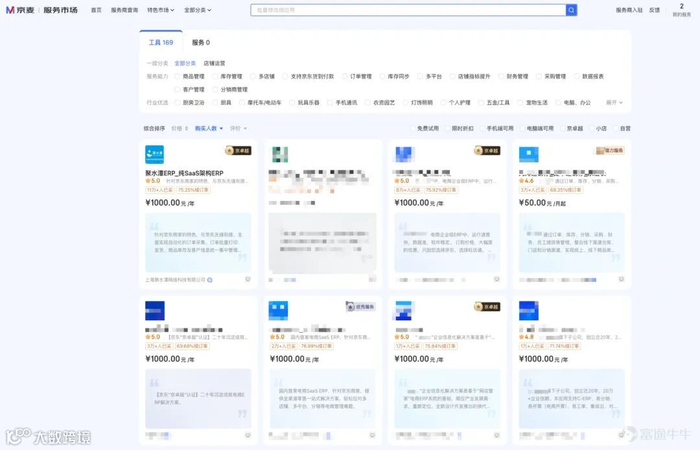Click the blue magnifier search icon

click(x=570, y=10)
